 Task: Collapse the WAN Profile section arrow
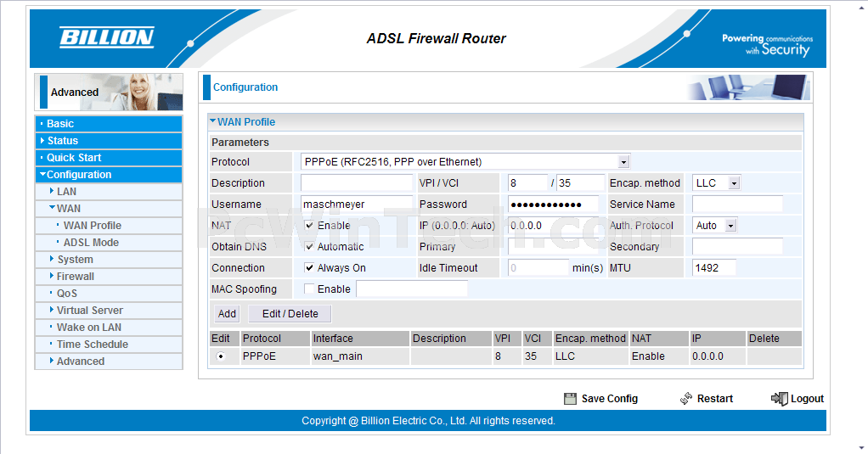point(213,122)
